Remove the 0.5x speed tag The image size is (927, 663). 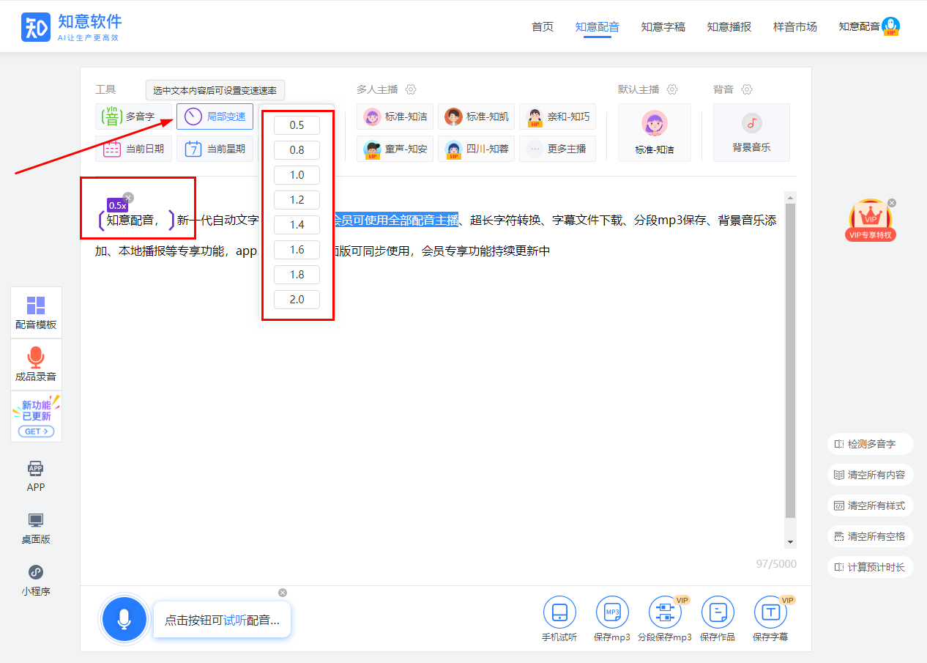(128, 197)
